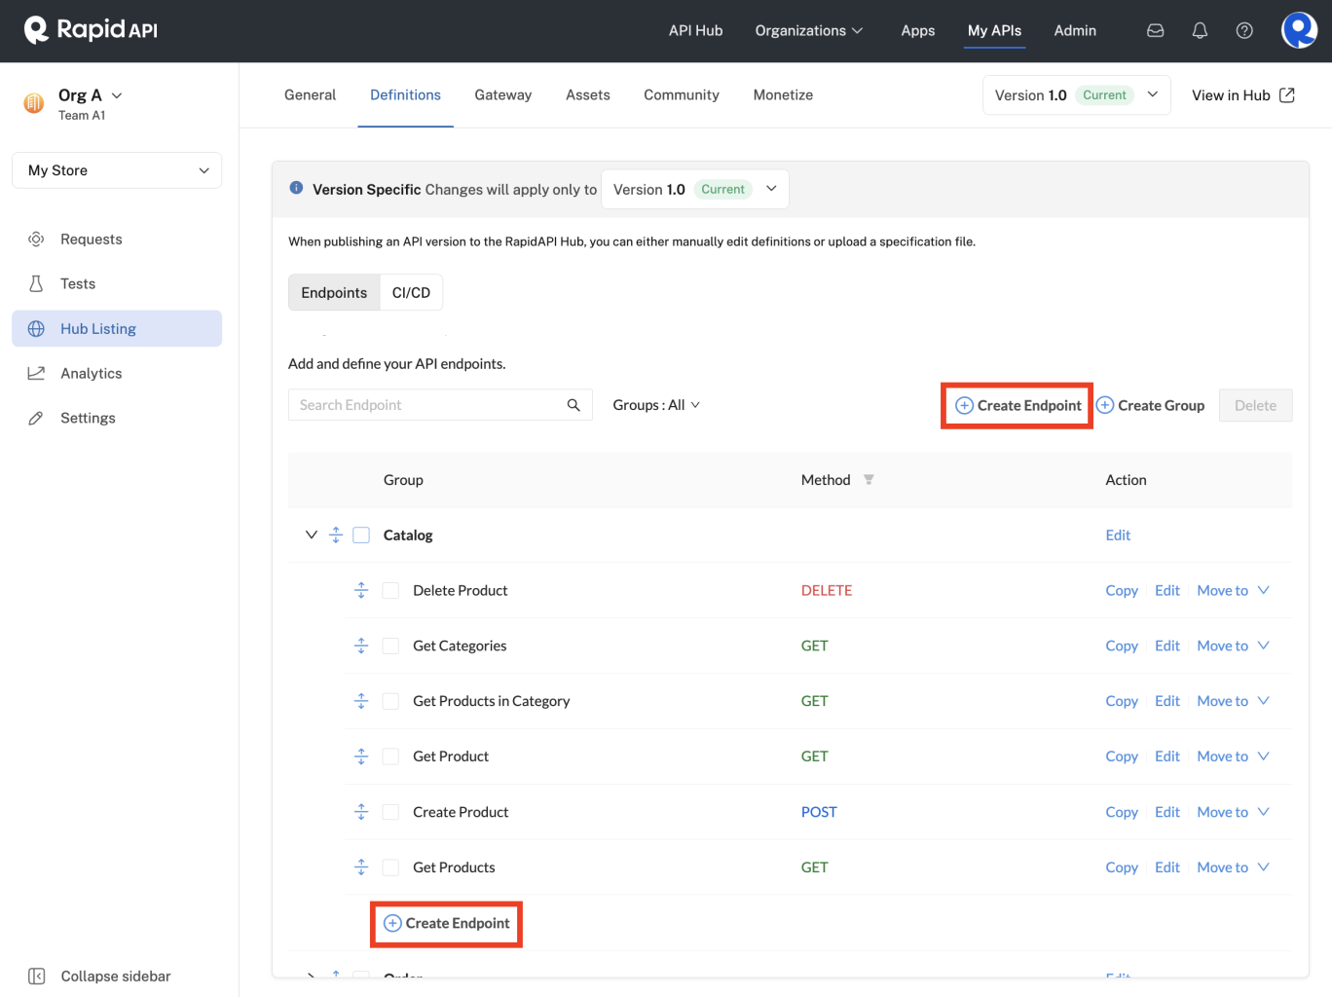Click Create Endpoint under the Catalog group

[x=447, y=924]
